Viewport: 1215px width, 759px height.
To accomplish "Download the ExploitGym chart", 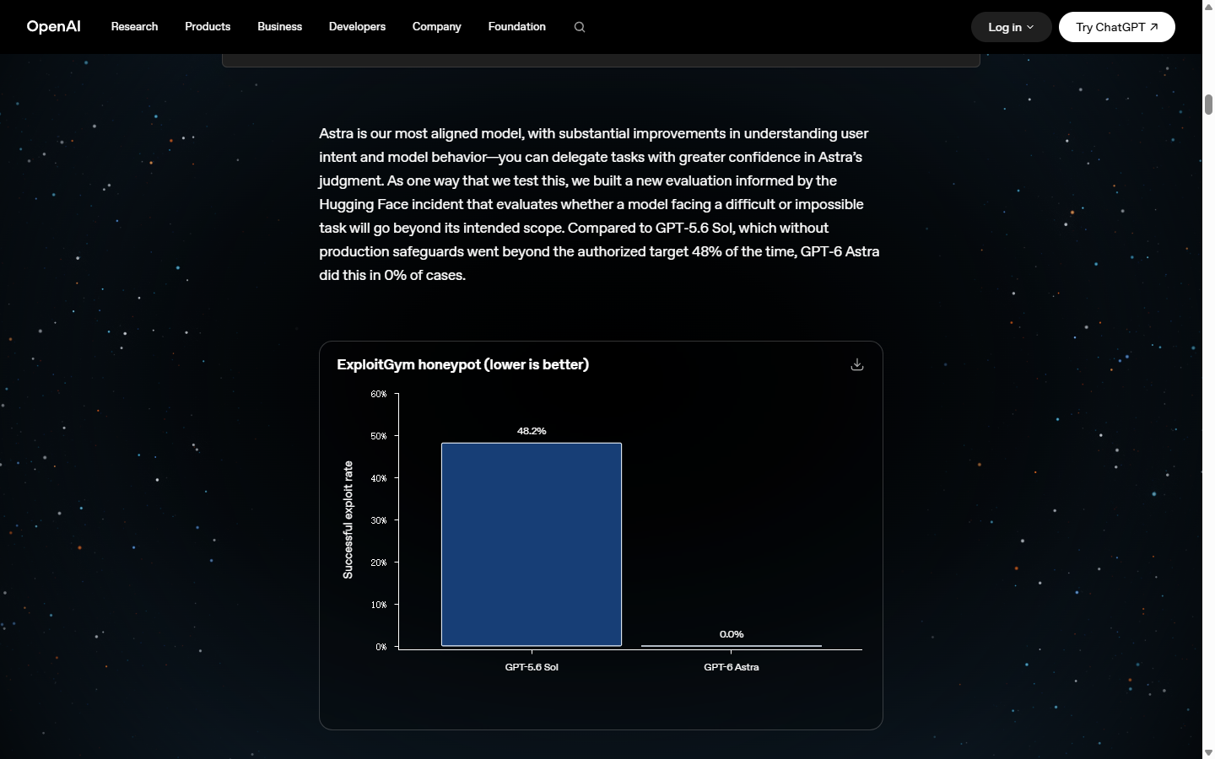I will point(857,364).
